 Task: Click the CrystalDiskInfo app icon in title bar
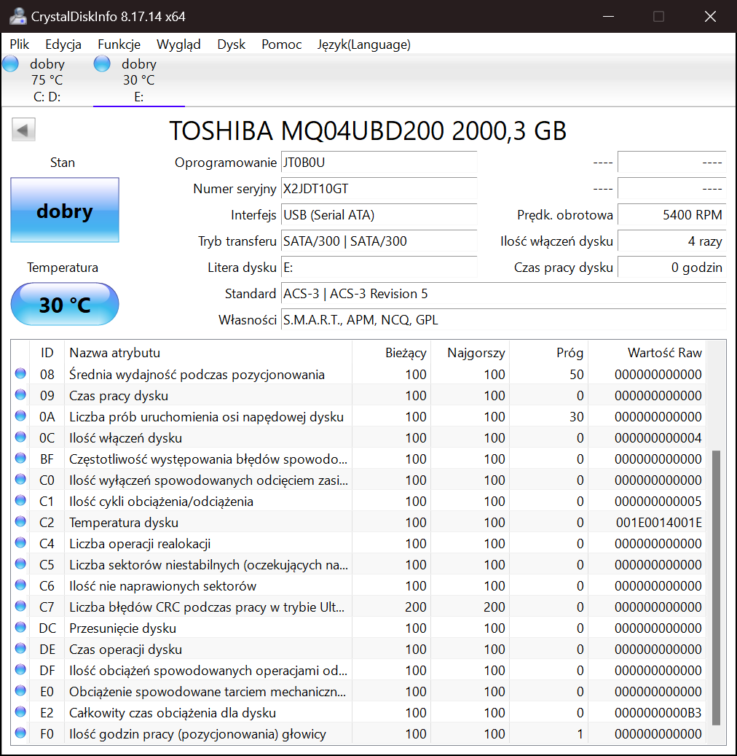(17, 16)
